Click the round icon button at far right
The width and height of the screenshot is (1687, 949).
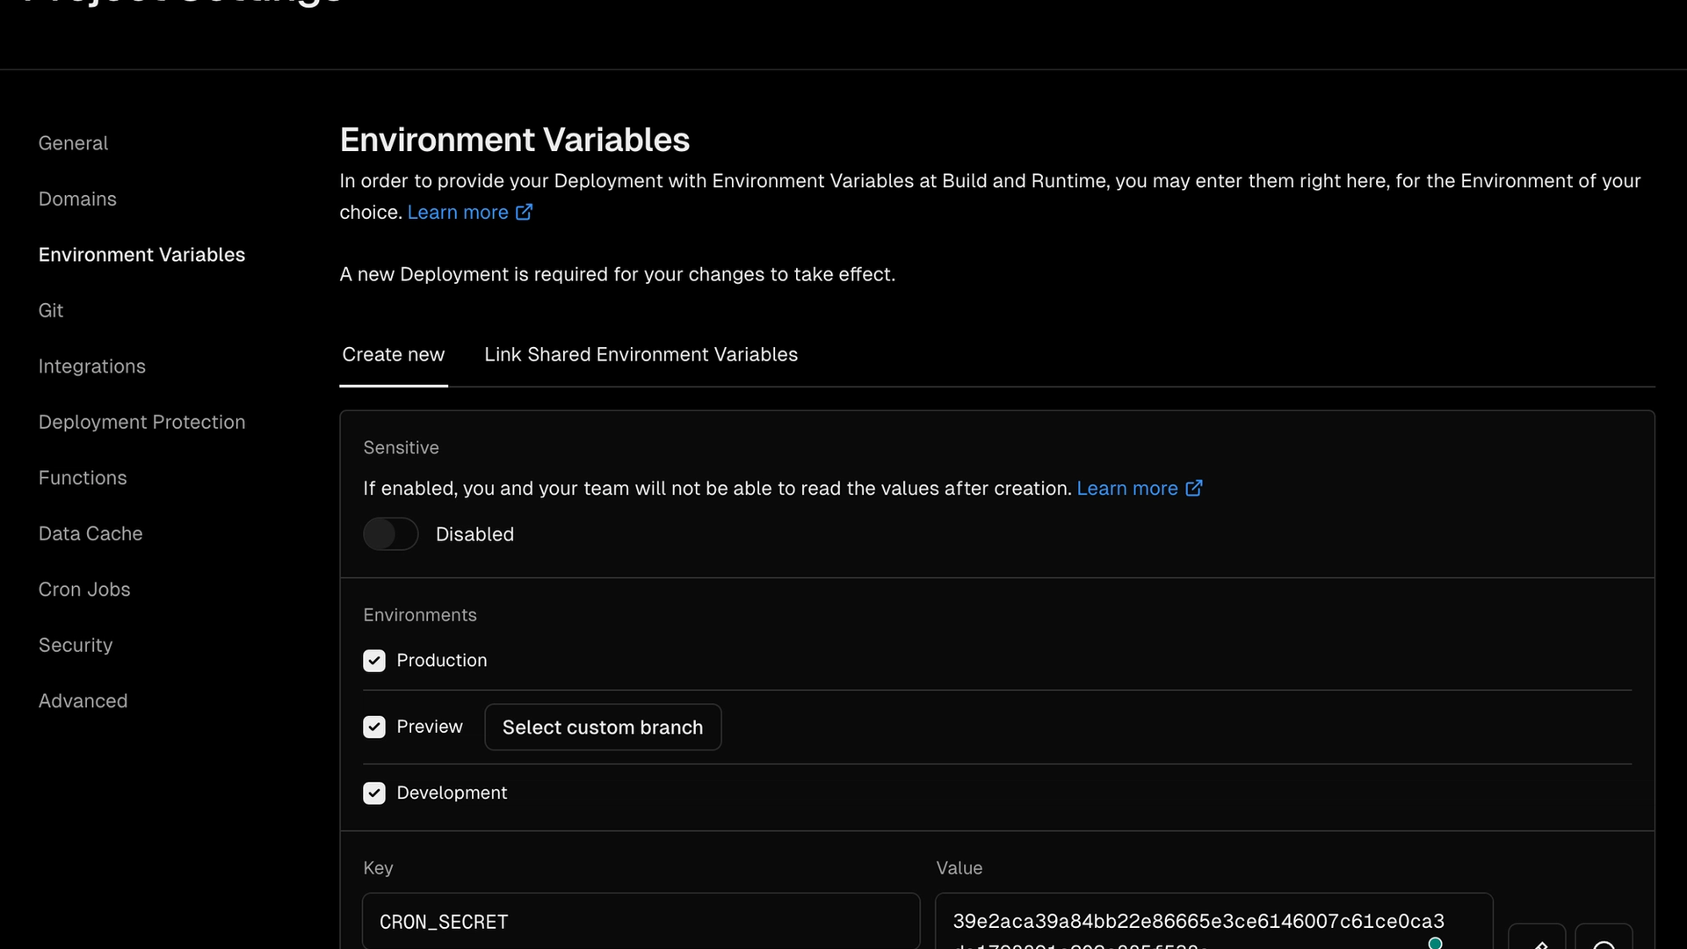1604,940
